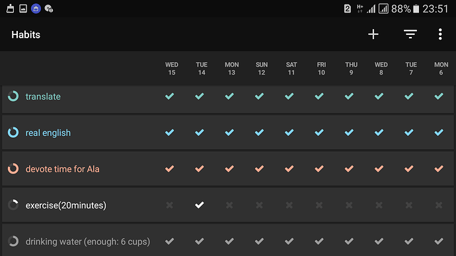
Task: Select the FRI 10 date header
Action: click(321, 69)
